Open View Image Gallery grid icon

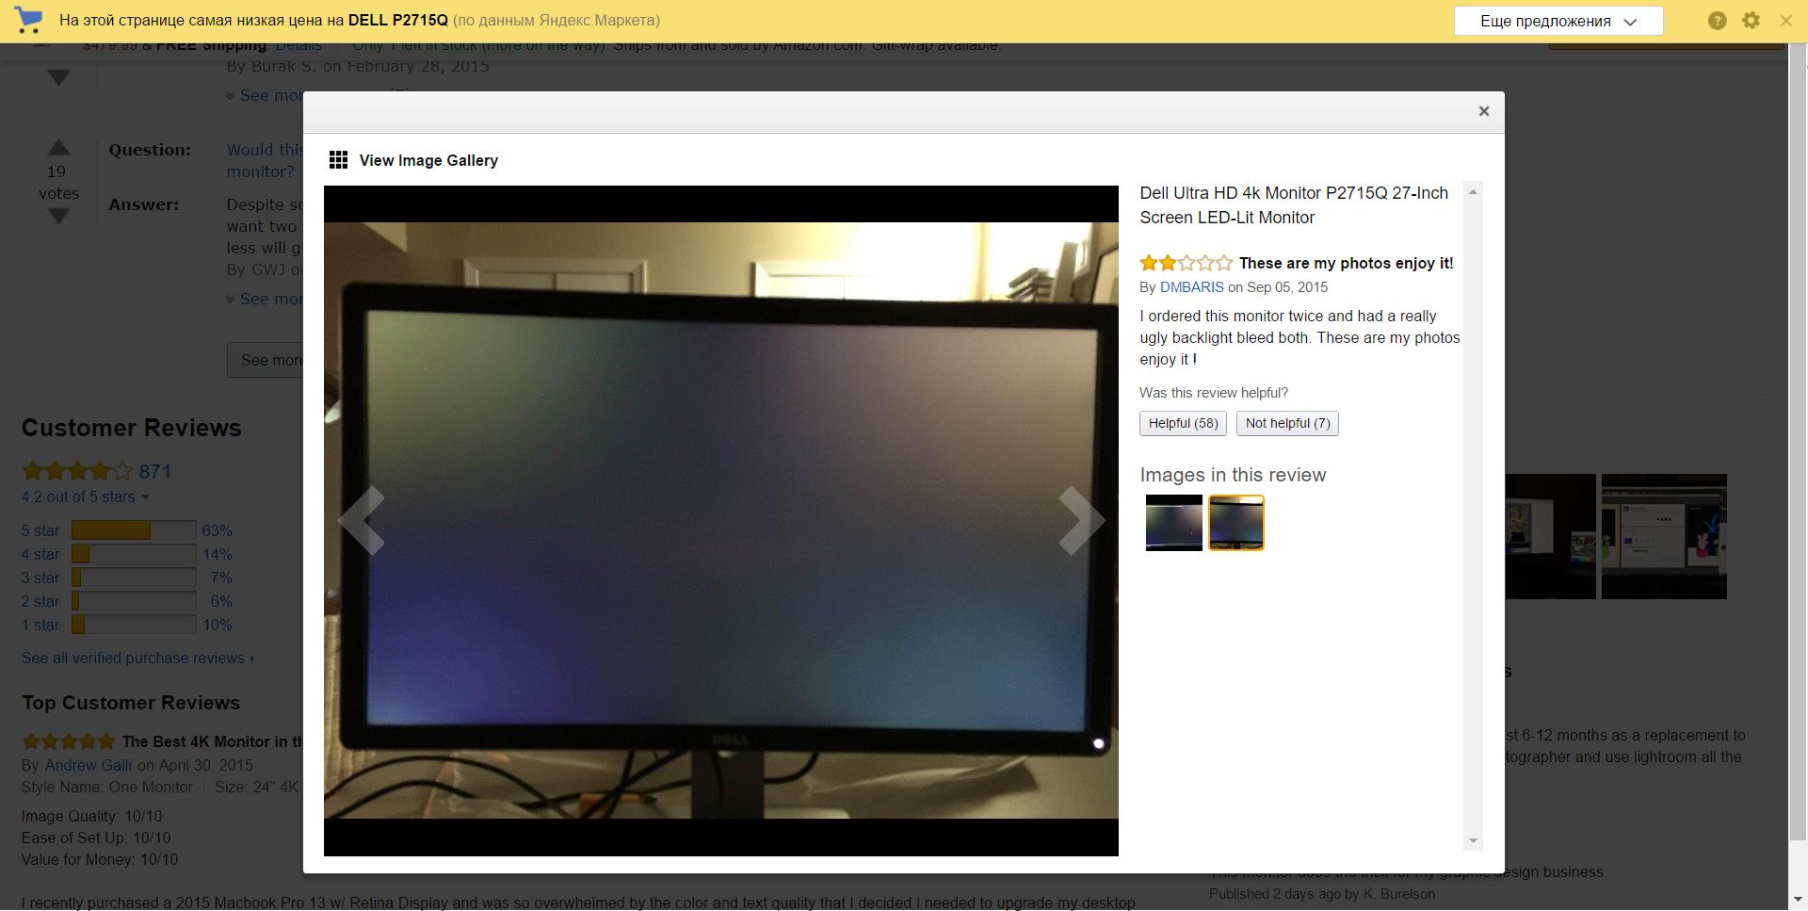[x=338, y=160]
